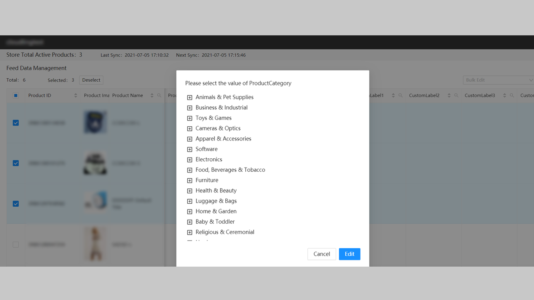
Task: Expand the Electronics category
Action: pos(190,159)
